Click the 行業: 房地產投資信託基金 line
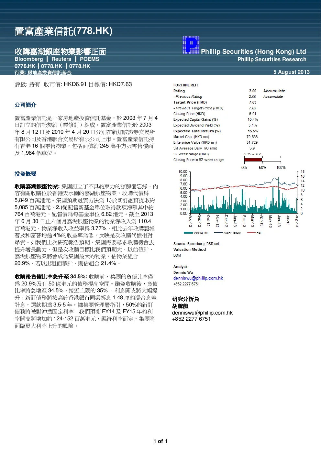Image resolution: width=321 pixels, height=454 pixels. [x=43, y=73]
